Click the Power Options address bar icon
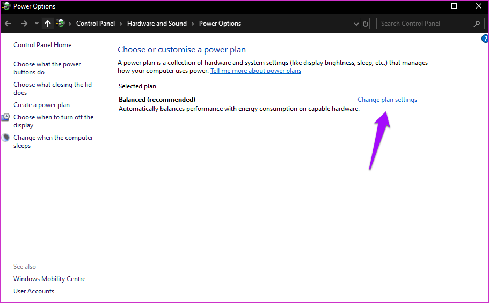489x303 pixels. (61, 24)
